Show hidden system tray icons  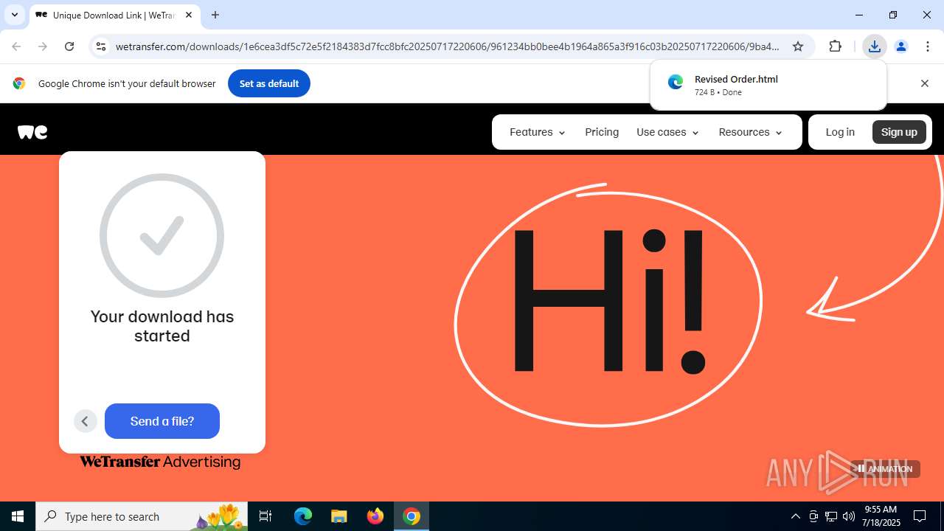(795, 516)
